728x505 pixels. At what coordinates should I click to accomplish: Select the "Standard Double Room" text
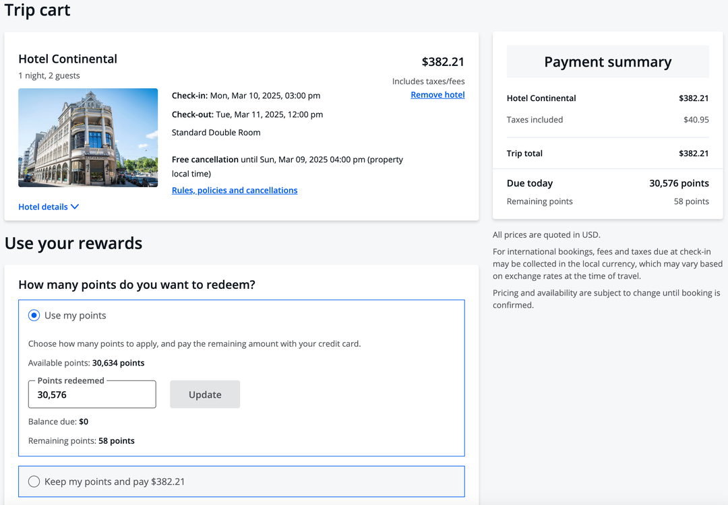pyautogui.click(x=217, y=132)
